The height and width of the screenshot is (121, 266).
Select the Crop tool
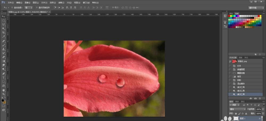(x=4, y=33)
